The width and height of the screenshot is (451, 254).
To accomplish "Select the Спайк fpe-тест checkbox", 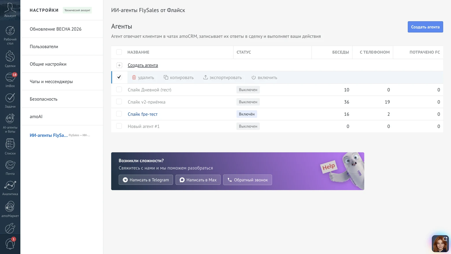I will coord(119,114).
